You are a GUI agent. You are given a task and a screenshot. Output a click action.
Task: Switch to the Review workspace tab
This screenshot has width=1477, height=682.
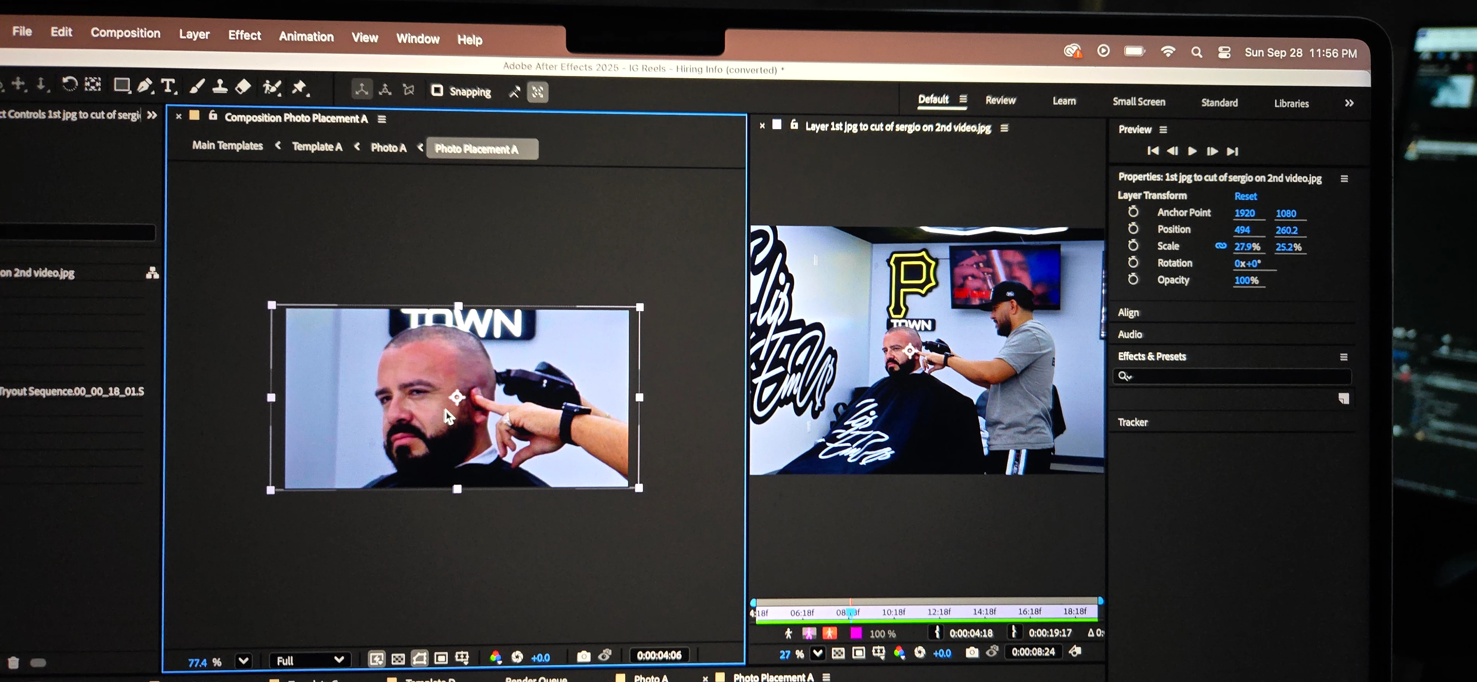(x=1000, y=100)
